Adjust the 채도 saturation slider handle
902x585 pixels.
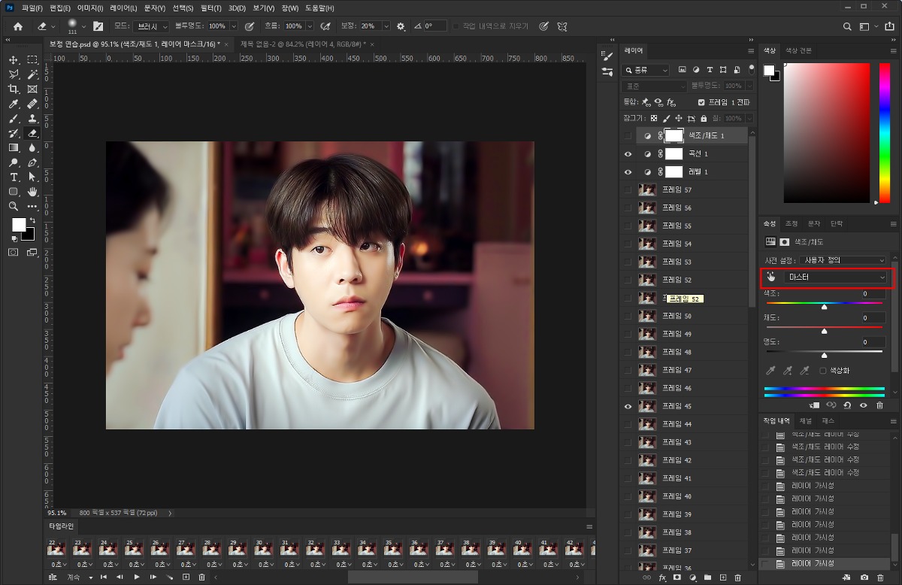point(825,331)
